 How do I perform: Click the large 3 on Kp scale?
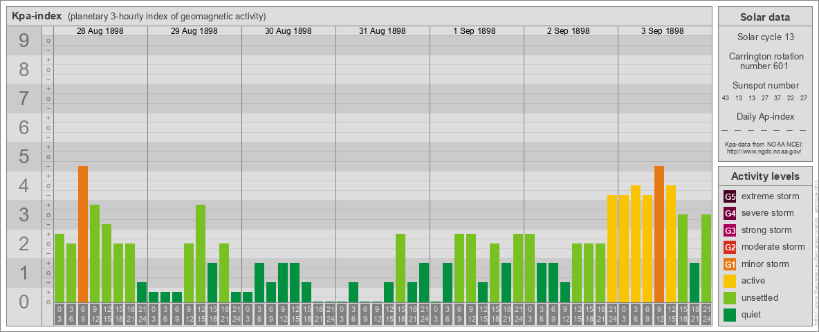click(24, 214)
